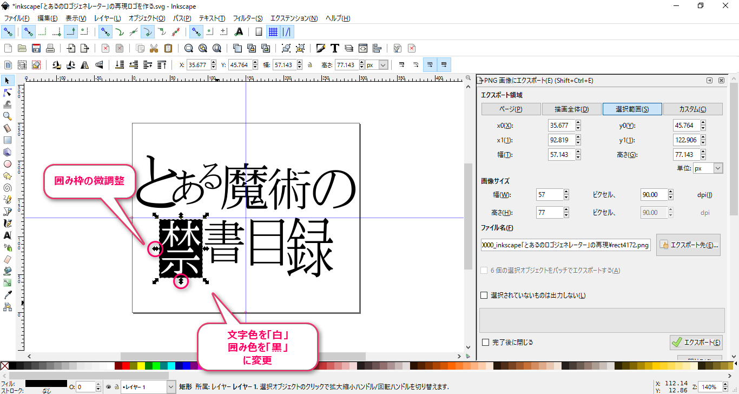Toggle current layer visibility eye
The width and height of the screenshot is (739, 394).
[108, 387]
